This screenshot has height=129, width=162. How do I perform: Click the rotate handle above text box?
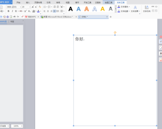click(x=115, y=32)
